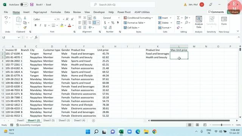
Task: Collapse the ribbon with the chevron
Action: click(x=238, y=31)
